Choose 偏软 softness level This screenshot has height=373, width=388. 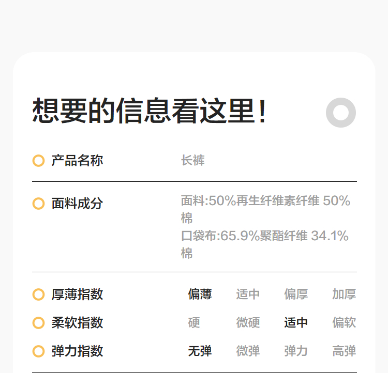(x=344, y=323)
